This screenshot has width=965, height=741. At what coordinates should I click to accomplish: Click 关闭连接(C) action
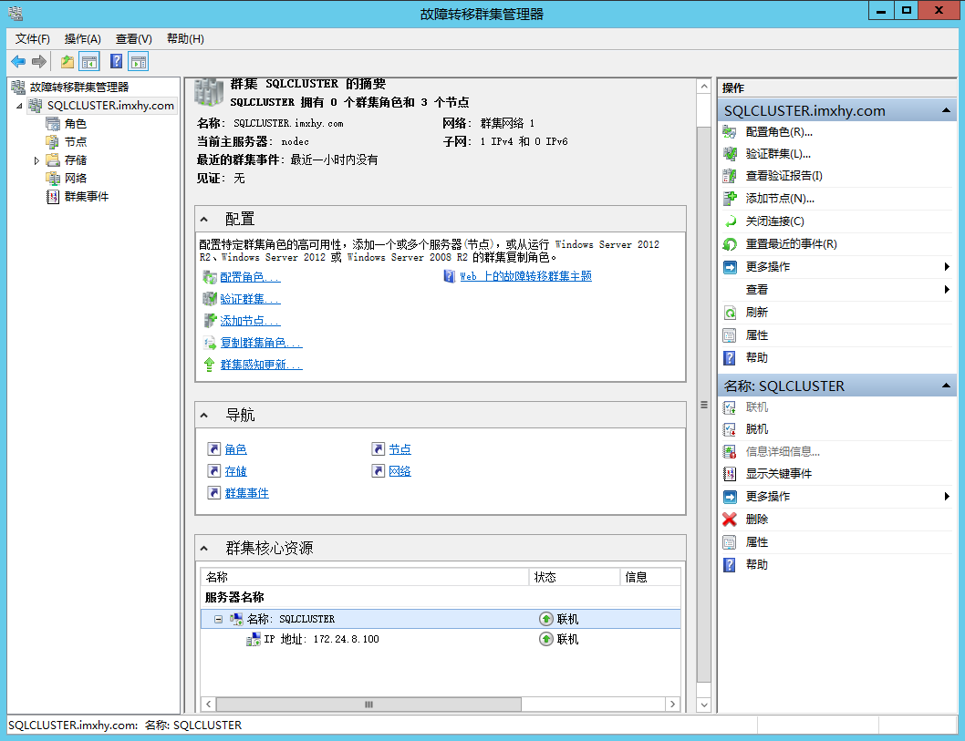(775, 221)
